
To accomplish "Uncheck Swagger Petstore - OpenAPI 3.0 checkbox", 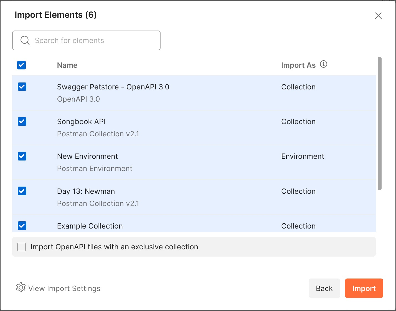I will 22,87.
